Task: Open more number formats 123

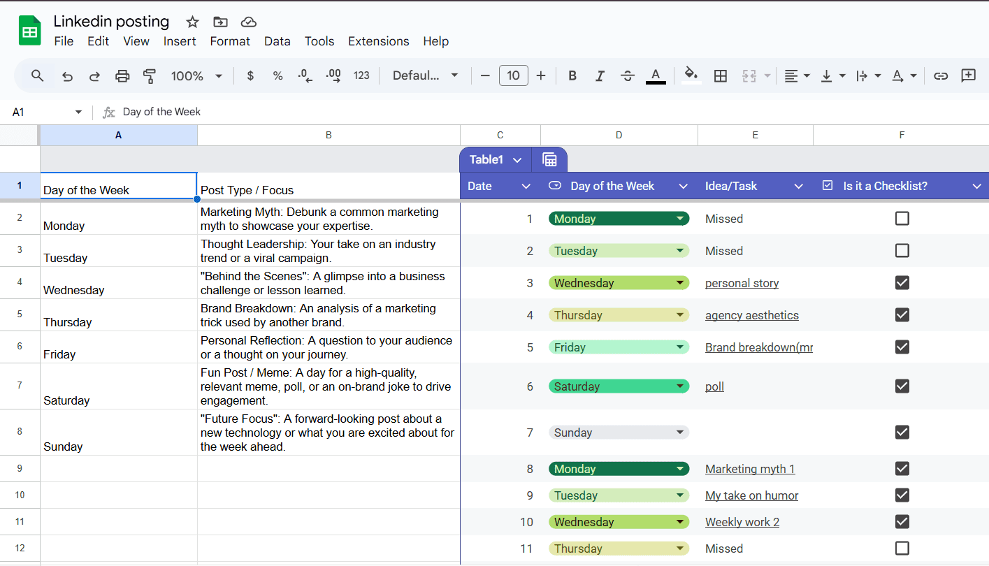Action: [361, 75]
